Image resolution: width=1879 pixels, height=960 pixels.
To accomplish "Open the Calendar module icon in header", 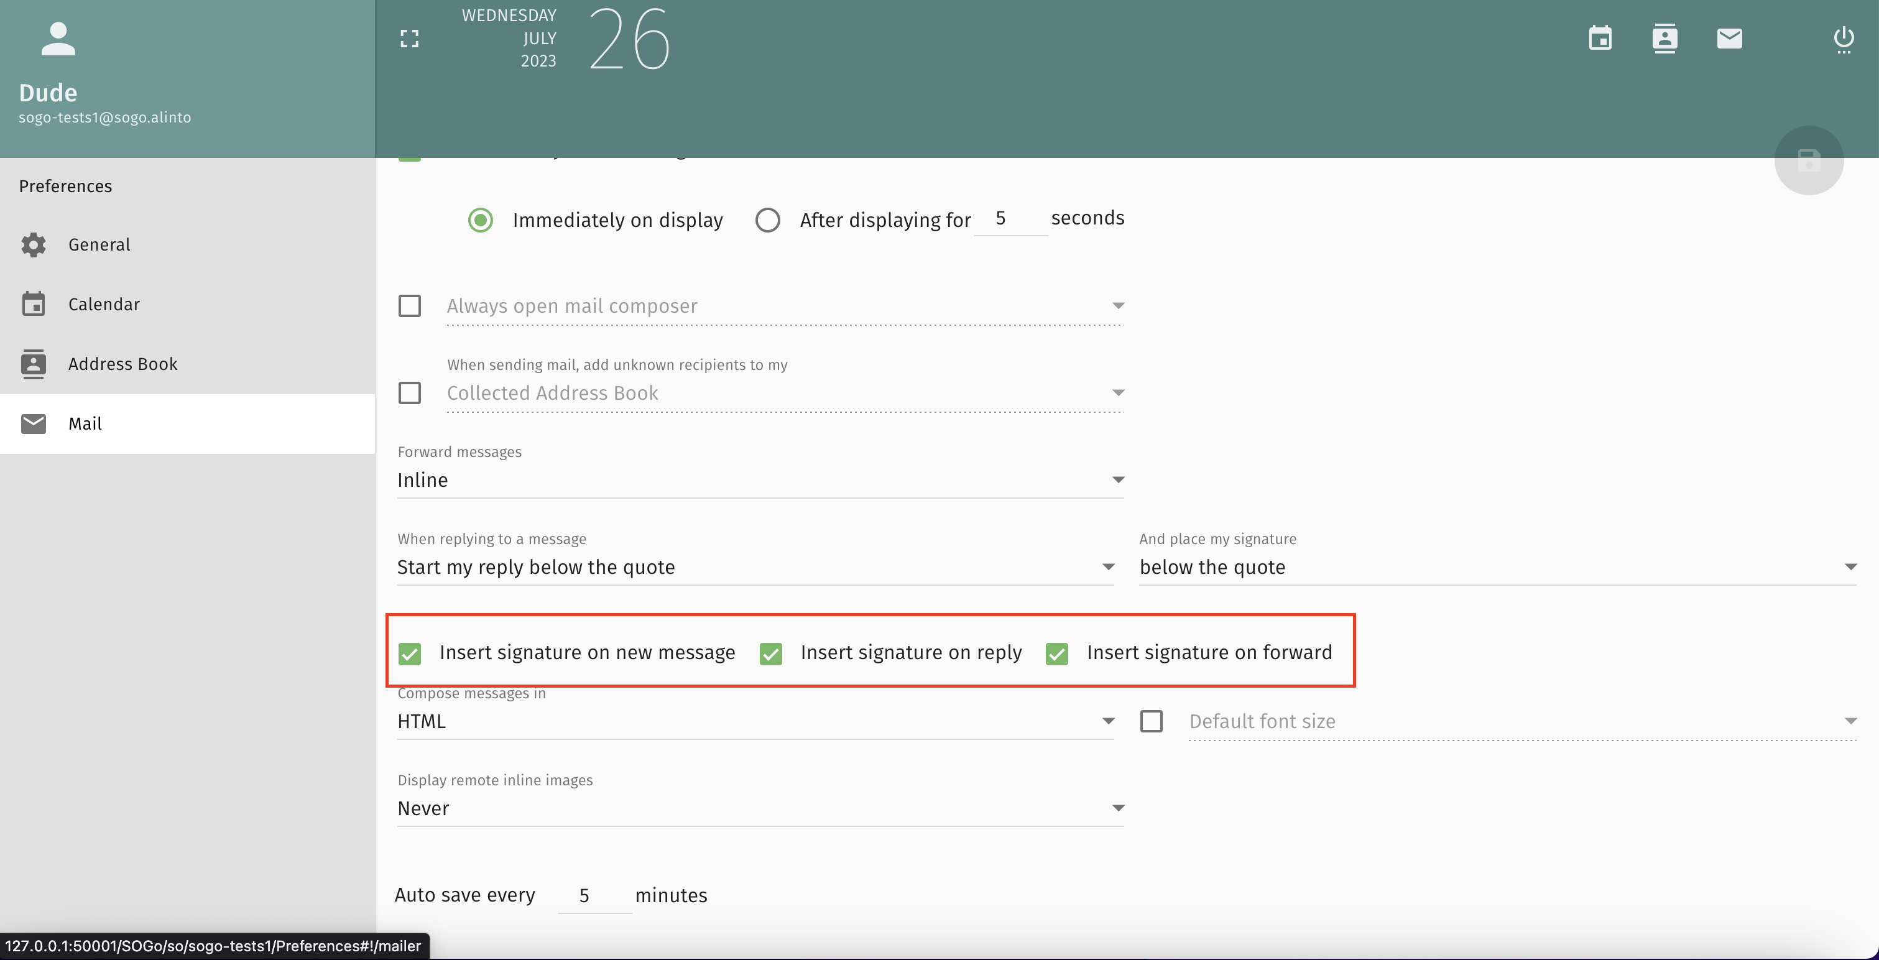I will pos(1600,39).
